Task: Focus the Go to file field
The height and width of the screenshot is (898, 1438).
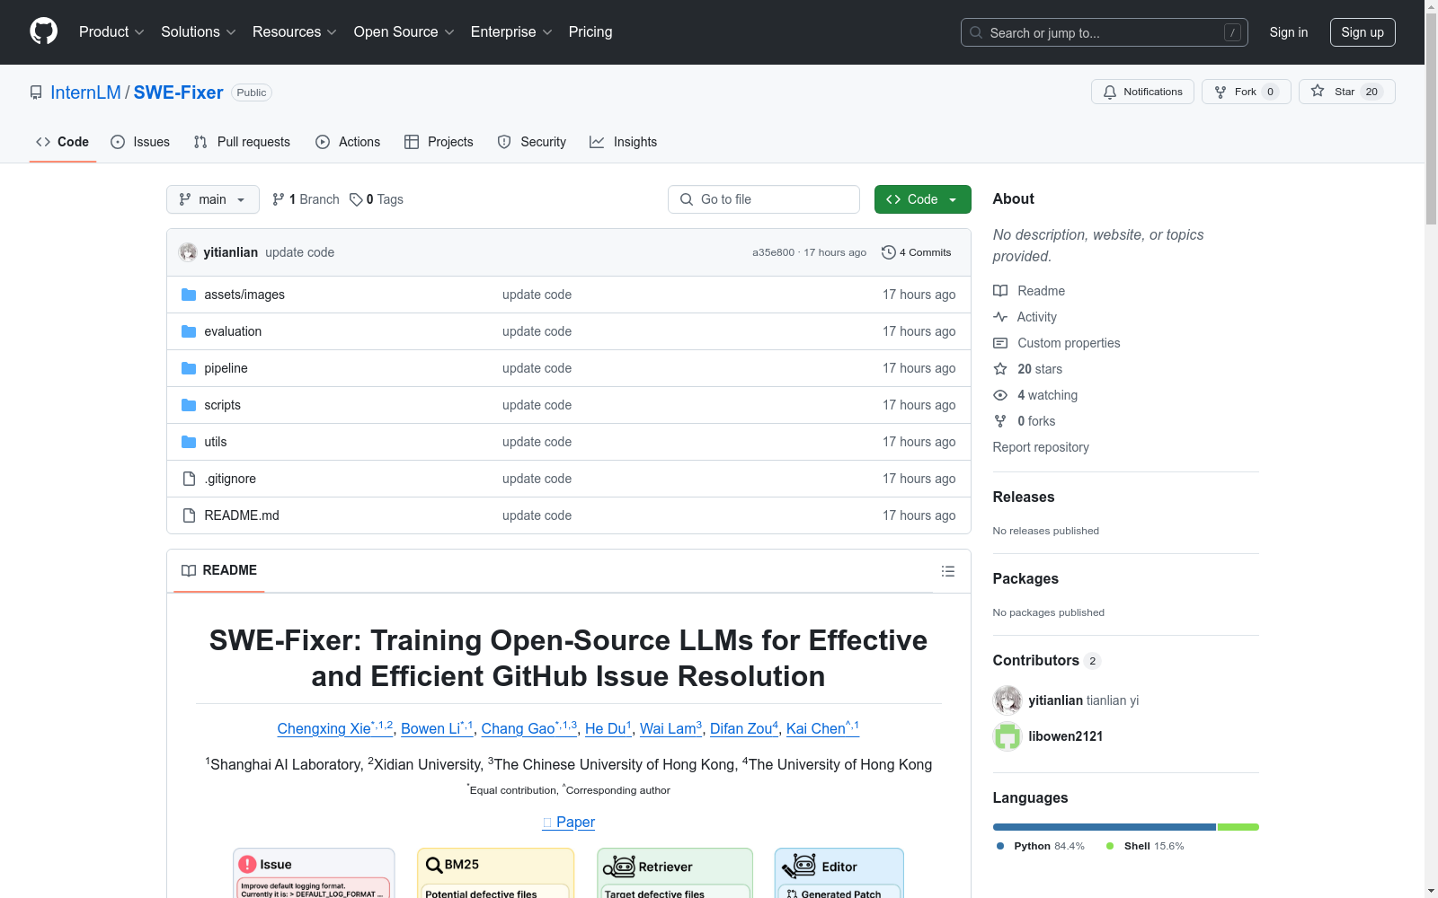Action: coord(764,199)
